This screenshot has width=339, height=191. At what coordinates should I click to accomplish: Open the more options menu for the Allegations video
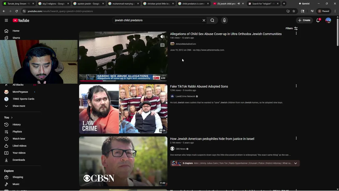[296, 33]
